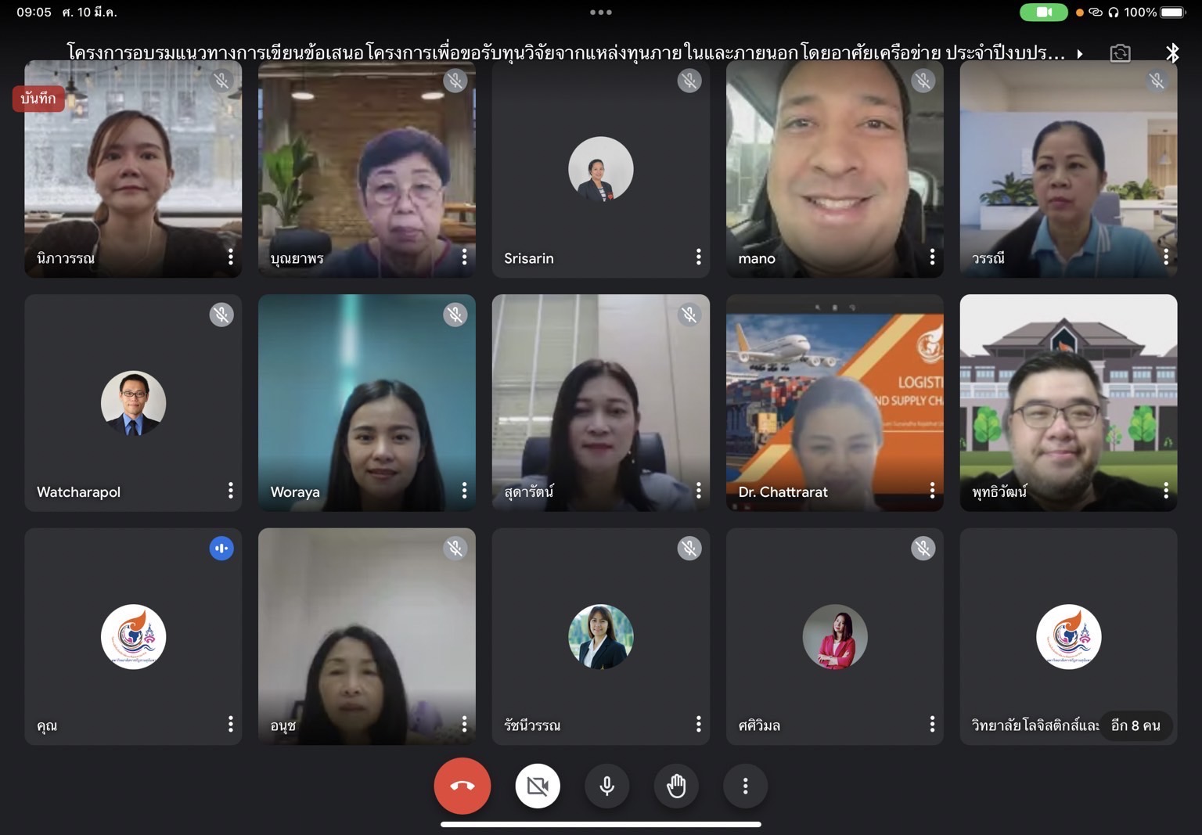
Task: Open three-dot menu on Srisarin's tile
Action: tap(698, 257)
